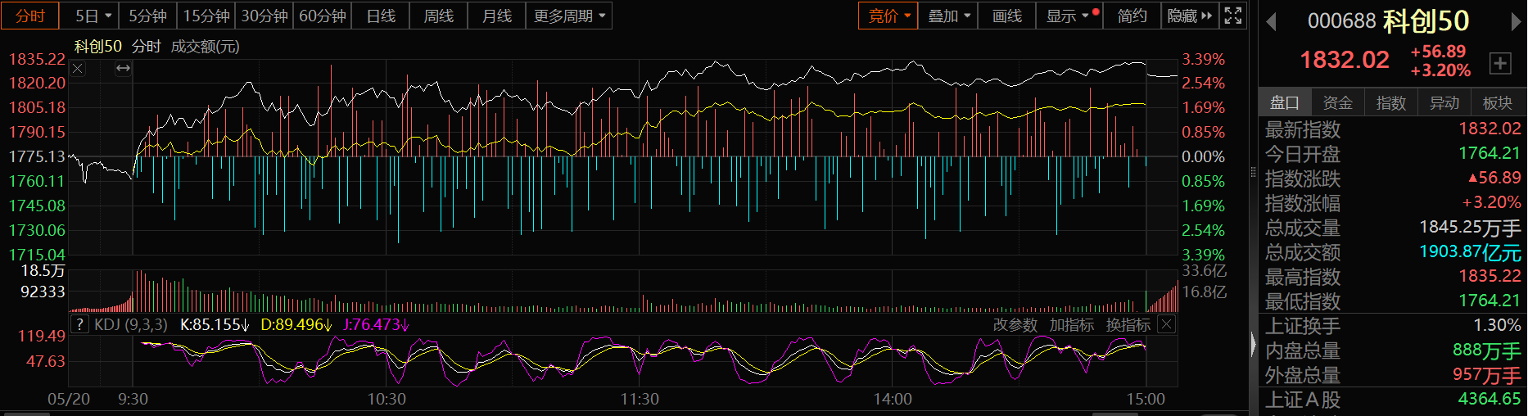Switch to the 15分钟 chart
1528x416 pixels.
(x=206, y=16)
